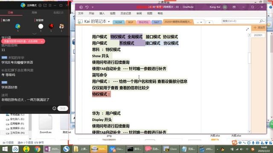Click scroll-down arrow of OneNote page scrollbar
This screenshot has height=153, width=273.
click(249, 132)
